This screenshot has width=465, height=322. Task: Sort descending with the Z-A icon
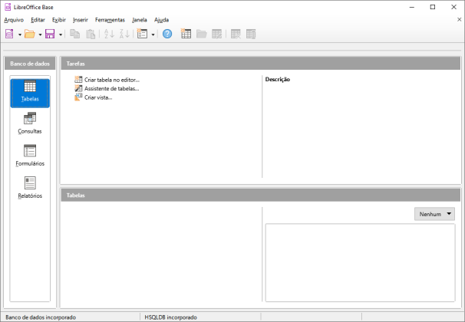pyautogui.click(x=124, y=34)
